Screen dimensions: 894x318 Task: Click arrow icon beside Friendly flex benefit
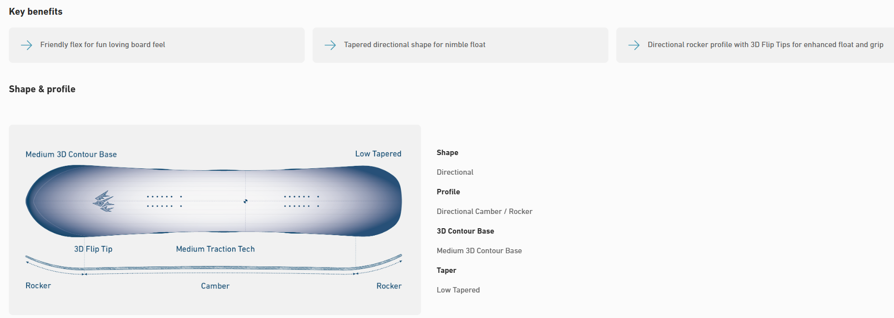26,45
